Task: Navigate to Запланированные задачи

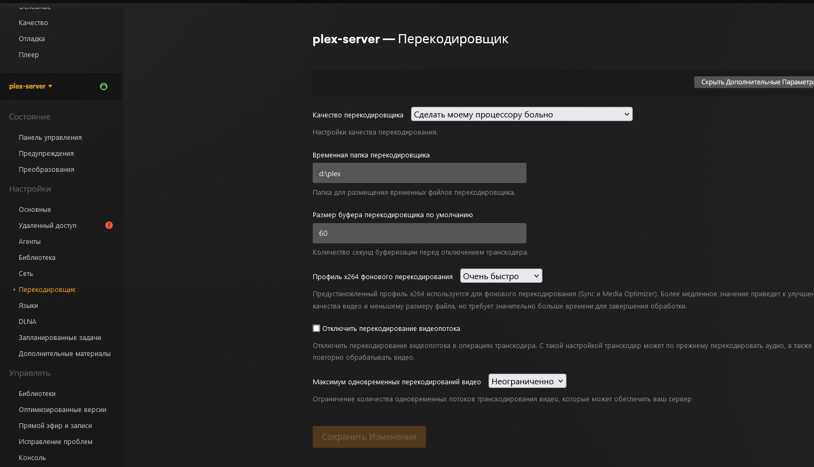Action: click(x=60, y=338)
